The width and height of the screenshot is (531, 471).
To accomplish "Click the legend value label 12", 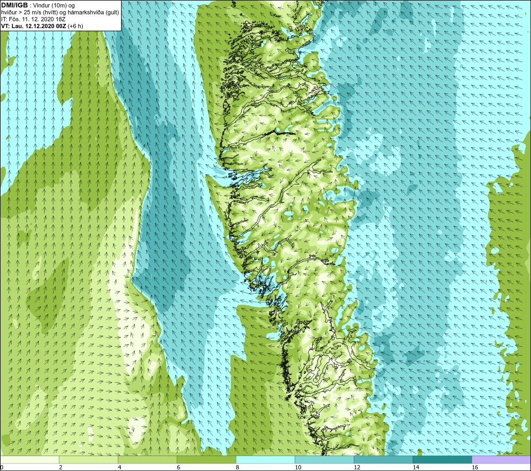I will pos(357,467).
